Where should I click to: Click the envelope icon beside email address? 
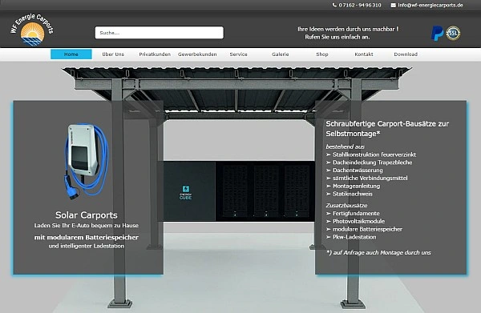(x=394, y=6)
